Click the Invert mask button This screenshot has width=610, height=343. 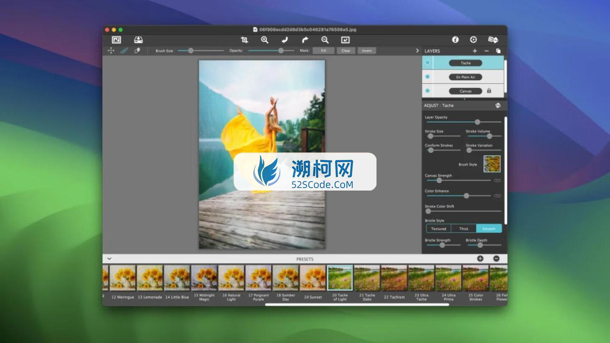pos(367,50)
